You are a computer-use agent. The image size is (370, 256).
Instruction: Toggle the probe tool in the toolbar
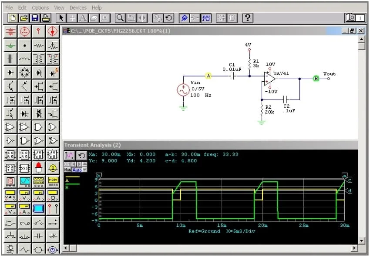point(184,18)
